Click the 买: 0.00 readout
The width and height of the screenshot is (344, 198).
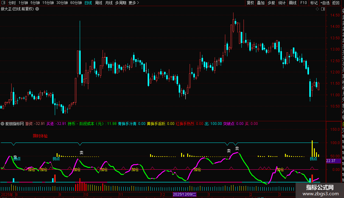[x=251, y=124]
